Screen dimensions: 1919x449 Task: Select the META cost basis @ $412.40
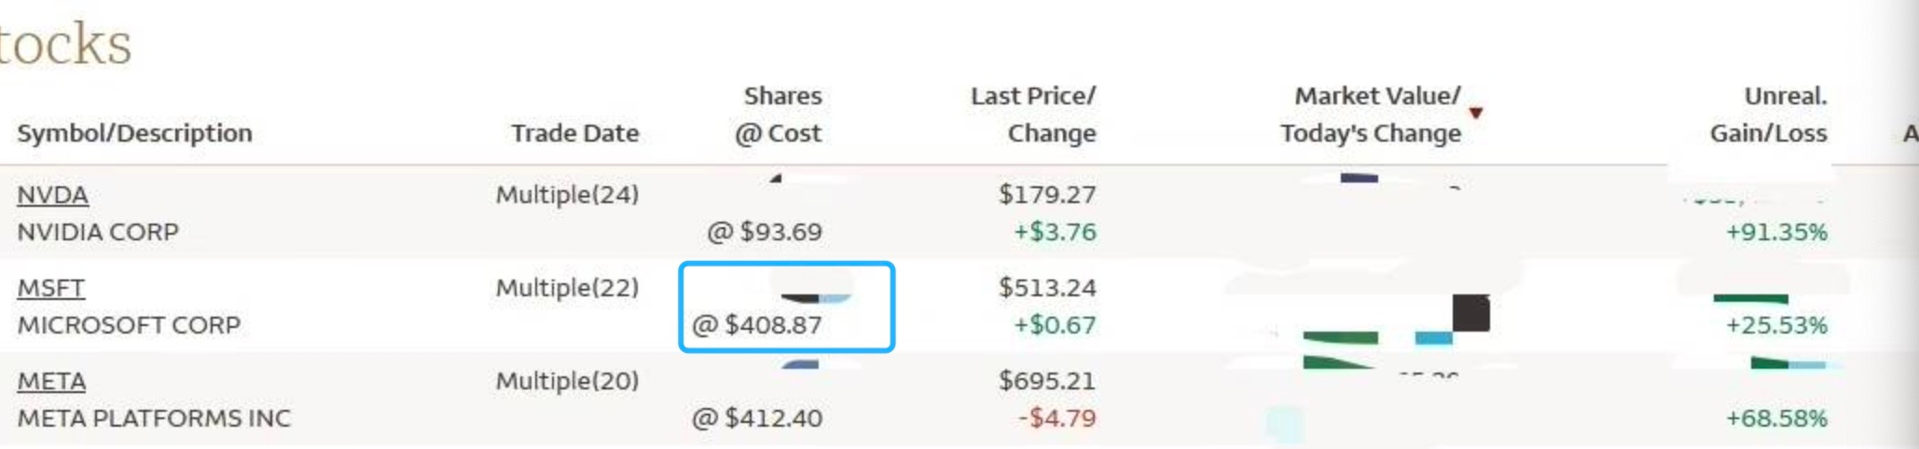click(757, 418)
